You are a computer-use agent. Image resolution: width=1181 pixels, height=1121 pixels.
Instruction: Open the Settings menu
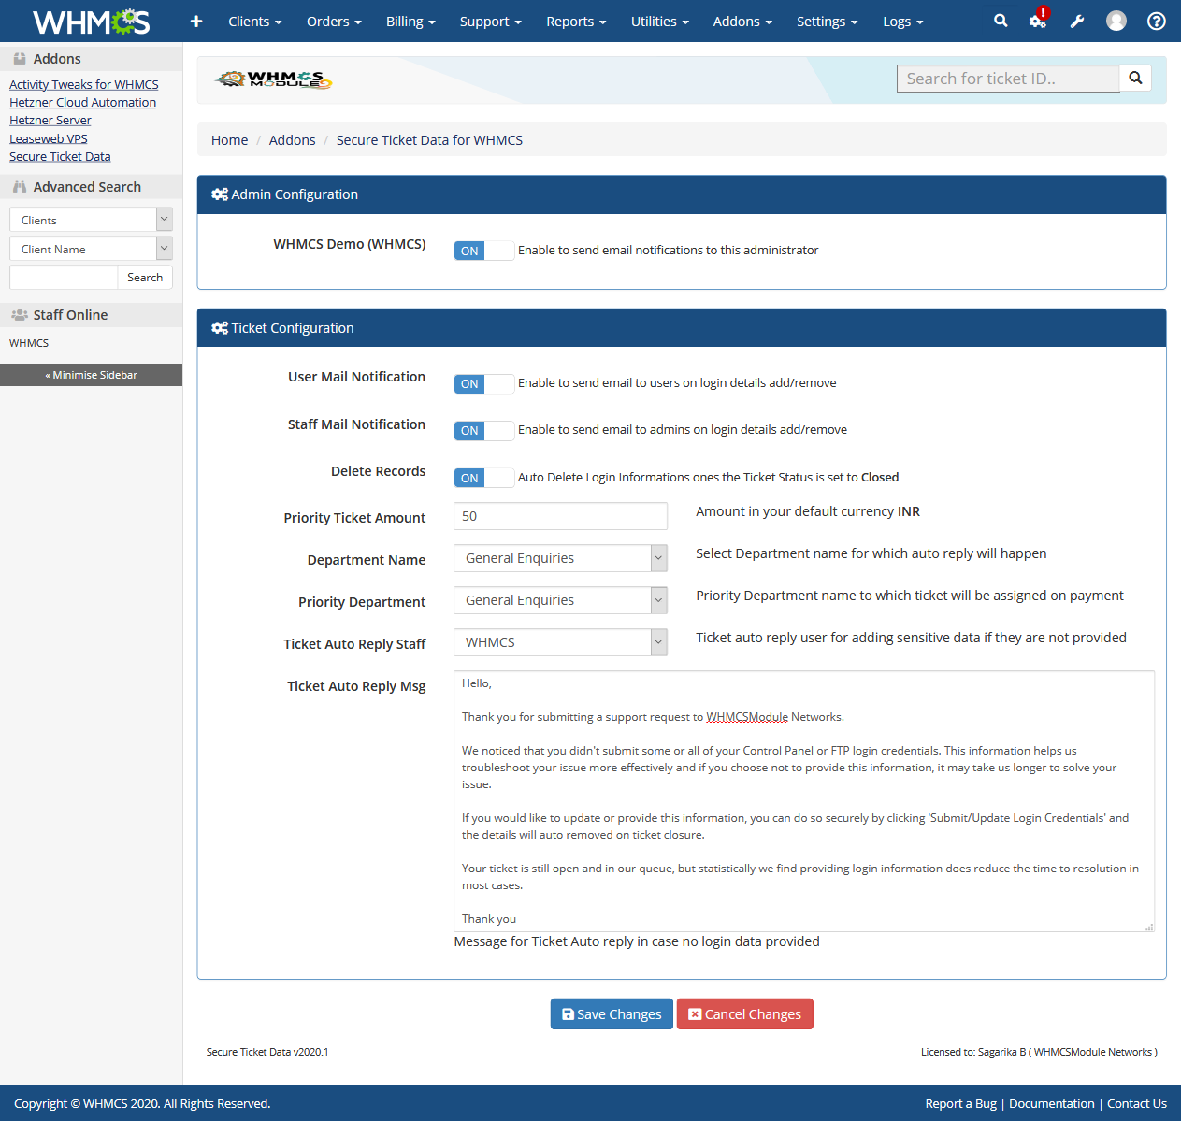(x=827, y=21)
